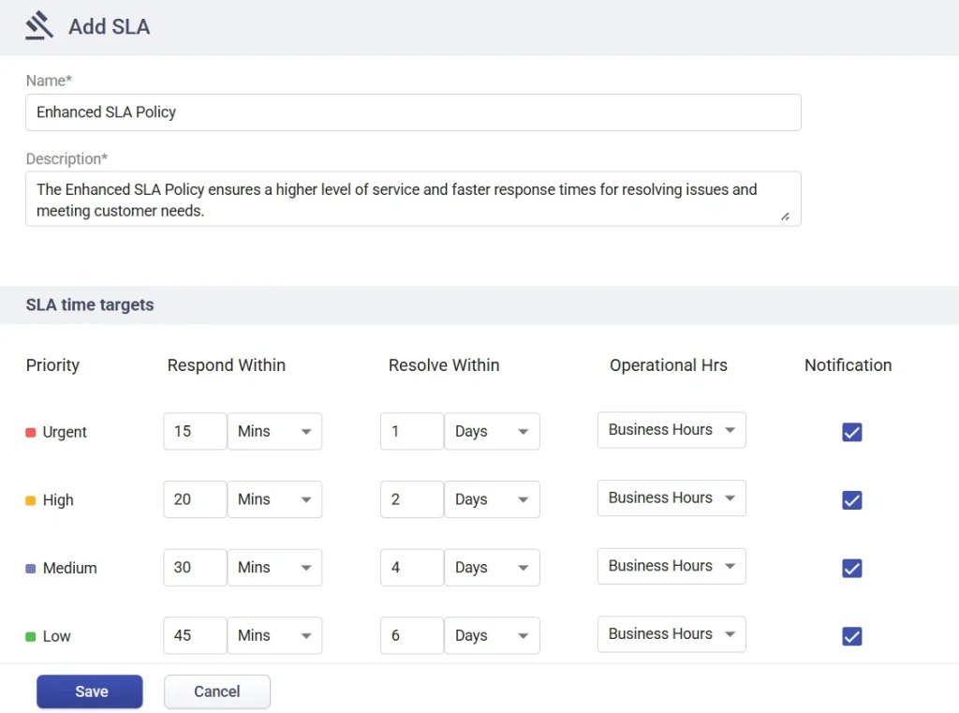Open Urgent resolve-within Days unit dropdown

click(x=492, y=432)
